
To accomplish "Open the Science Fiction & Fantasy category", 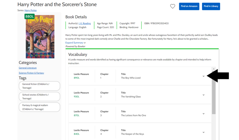I will tap(31, 73).
